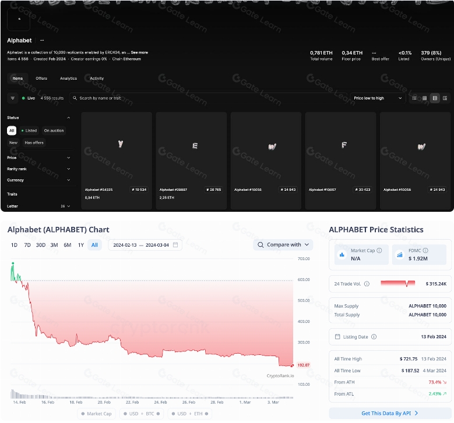The height and width of the screenshot is (423, 454).
Task: Select the split panel view icon
Action: (445, 98)
